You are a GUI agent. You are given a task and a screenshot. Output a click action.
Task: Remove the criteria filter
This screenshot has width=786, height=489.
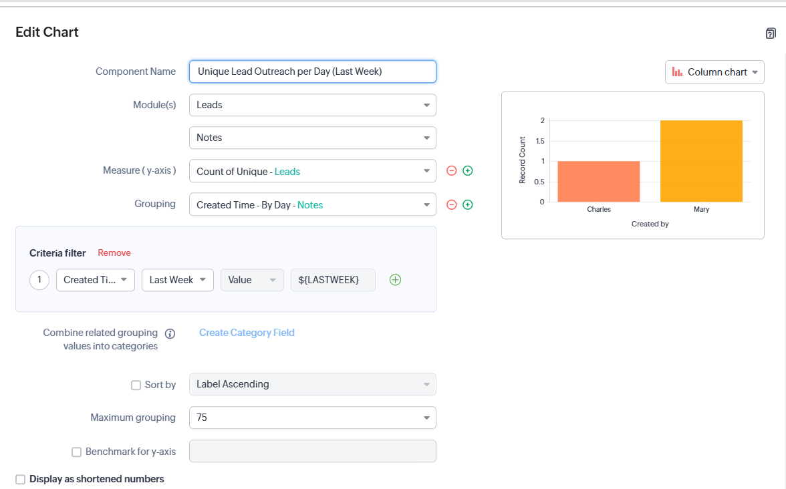coord(114,253)
